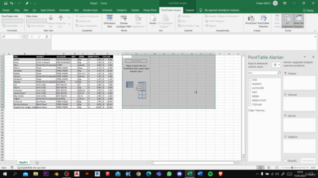Open the Veri tab
Image resolution: width=318 pixels, height=178 pixels.
[x=76, y=10]
